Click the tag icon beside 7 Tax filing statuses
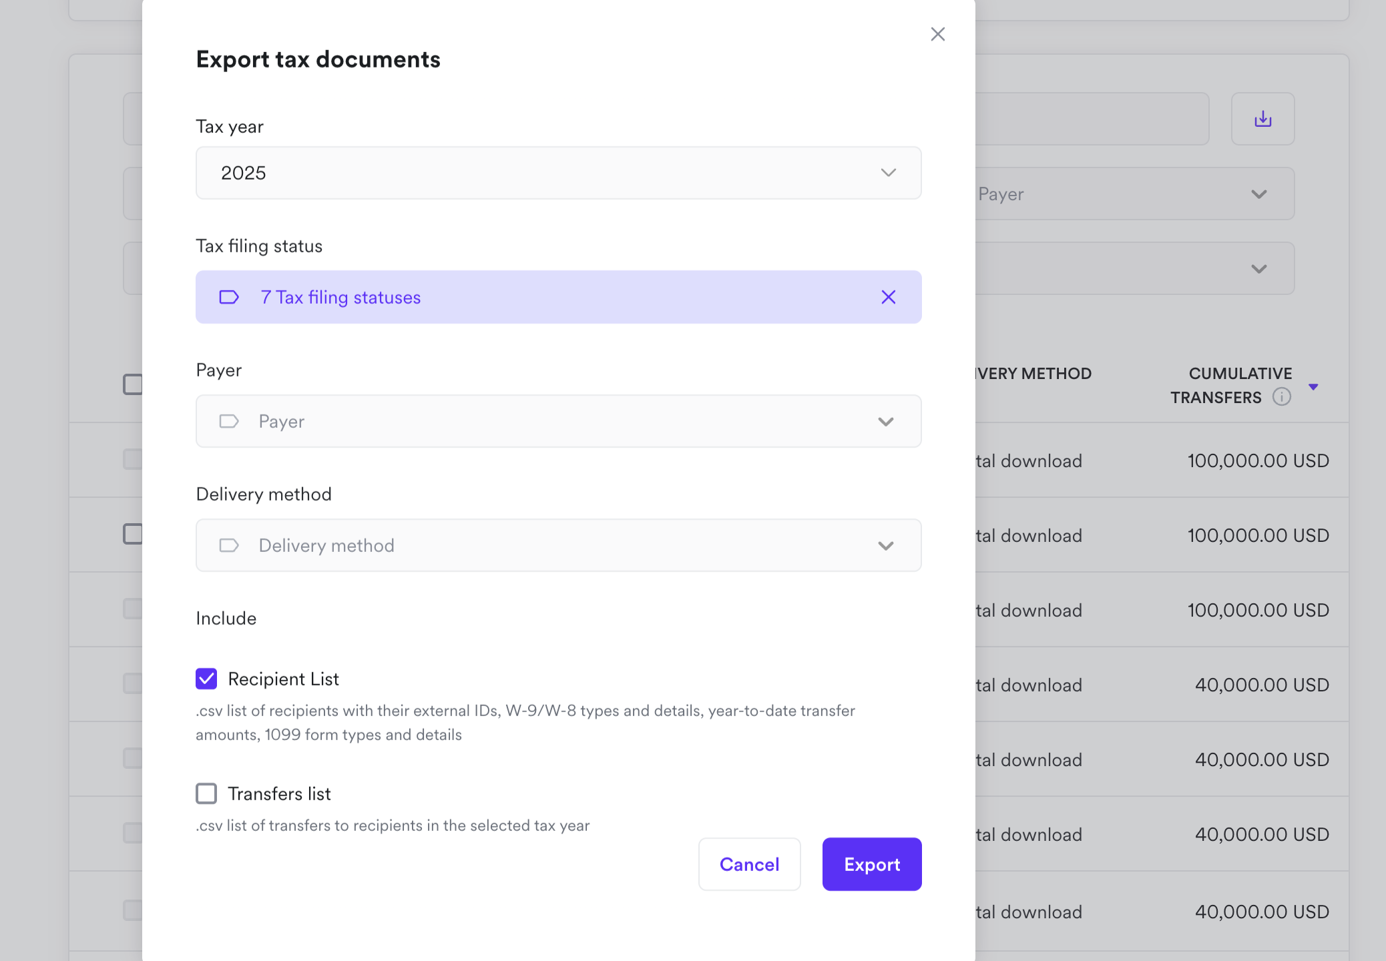Viewport: 1386px width, 961px height. pos(229,297)
